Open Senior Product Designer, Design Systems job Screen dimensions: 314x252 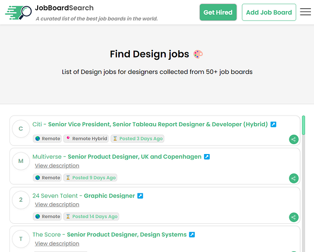tap(127, 235)
